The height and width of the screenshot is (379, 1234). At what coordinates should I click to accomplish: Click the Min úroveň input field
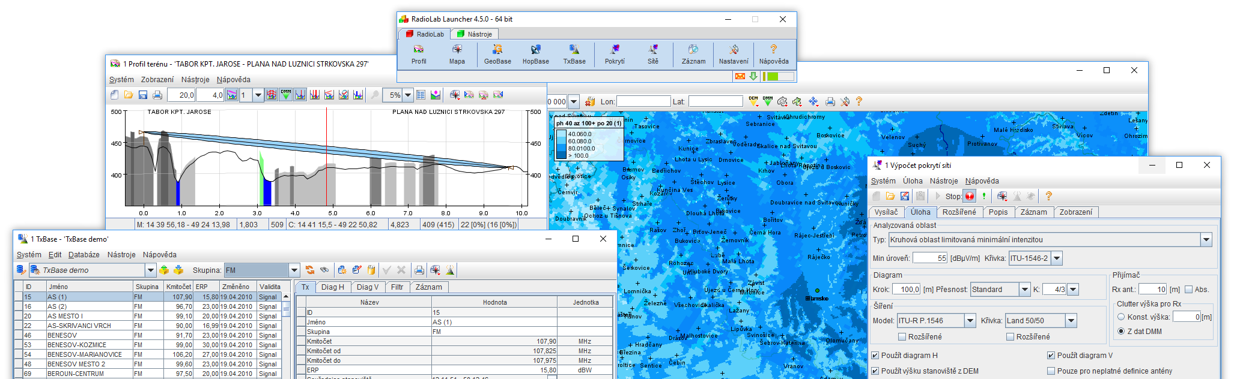tap(930, 258)
